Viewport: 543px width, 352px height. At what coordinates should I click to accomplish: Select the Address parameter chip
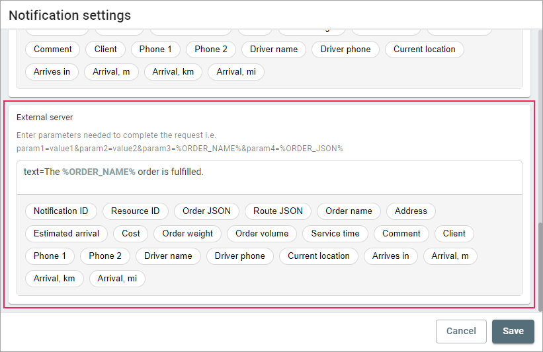pyautogui.click(x=411, y=211)
